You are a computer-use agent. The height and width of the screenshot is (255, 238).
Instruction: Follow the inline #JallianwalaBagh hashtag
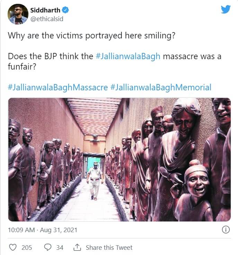127,56
